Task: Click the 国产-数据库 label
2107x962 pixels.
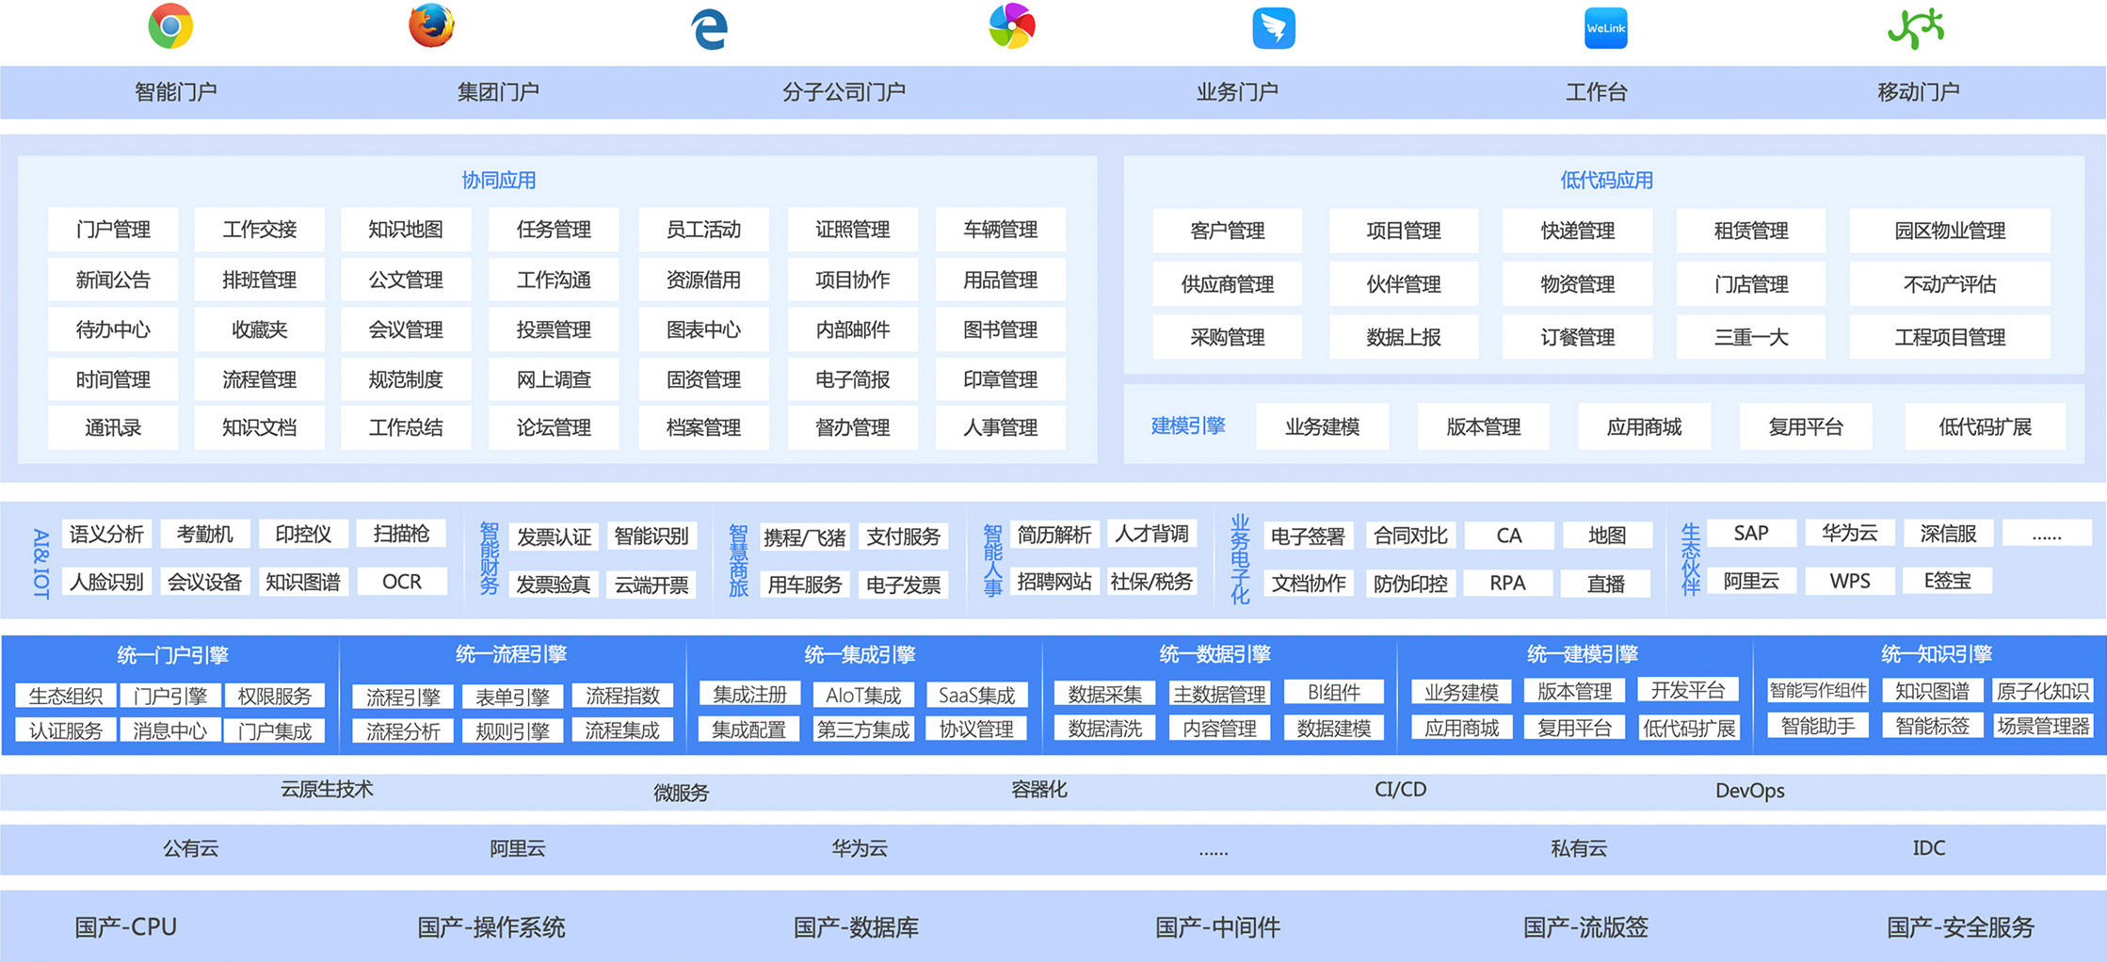Action: tap(856, 927)
